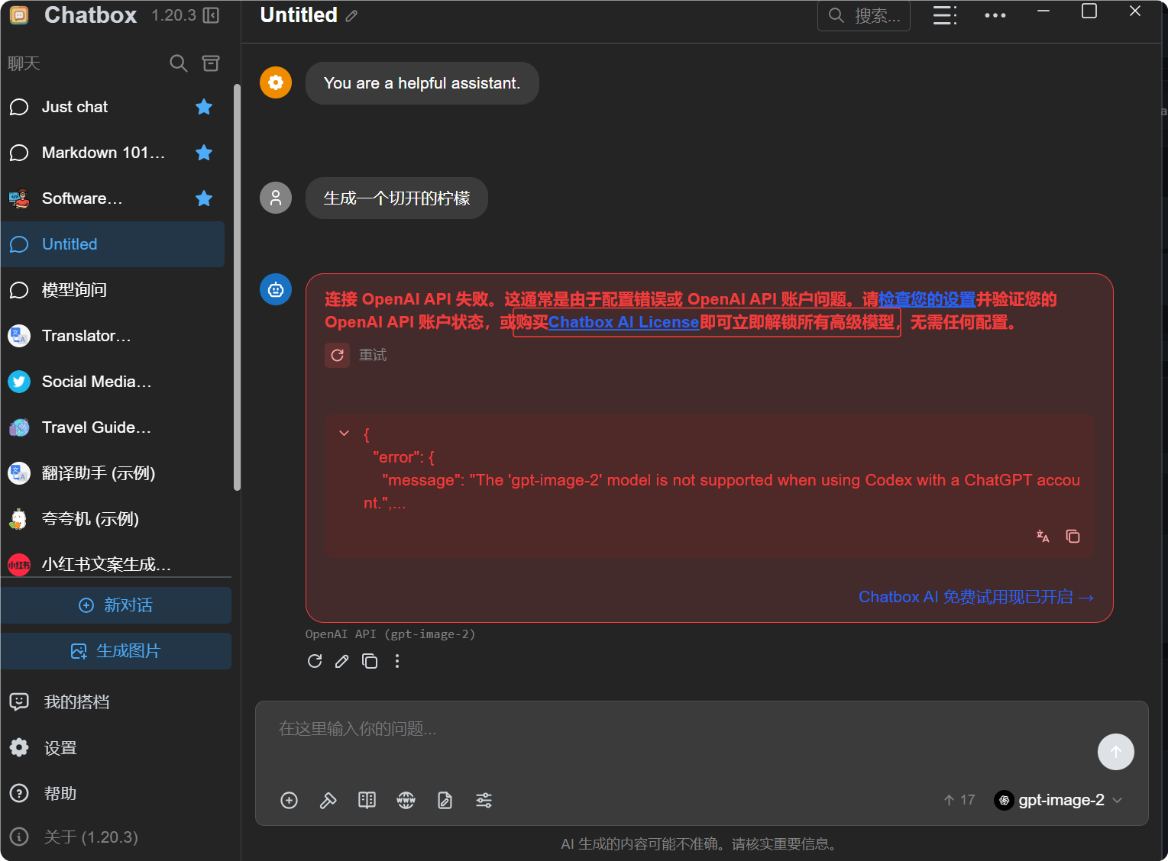Send the message with the arrow button
This screenshot has height=861, width=1168.
1116,752
